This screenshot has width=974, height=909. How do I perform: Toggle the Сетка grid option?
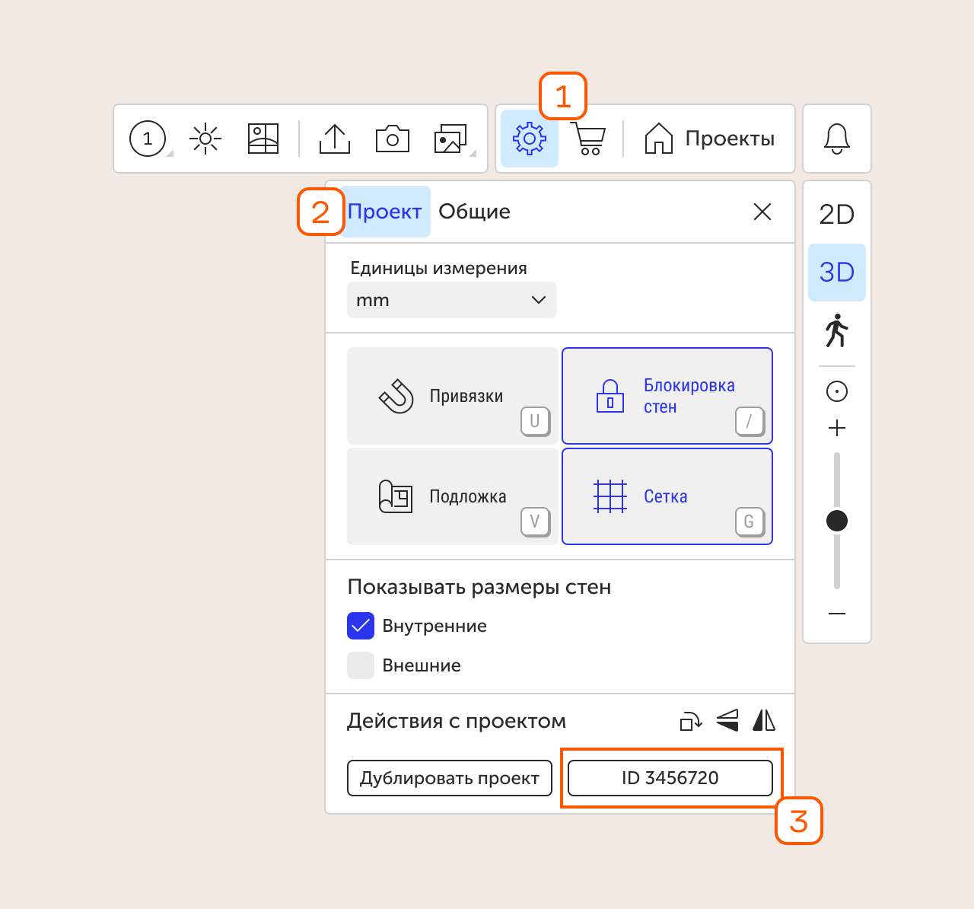667,496
